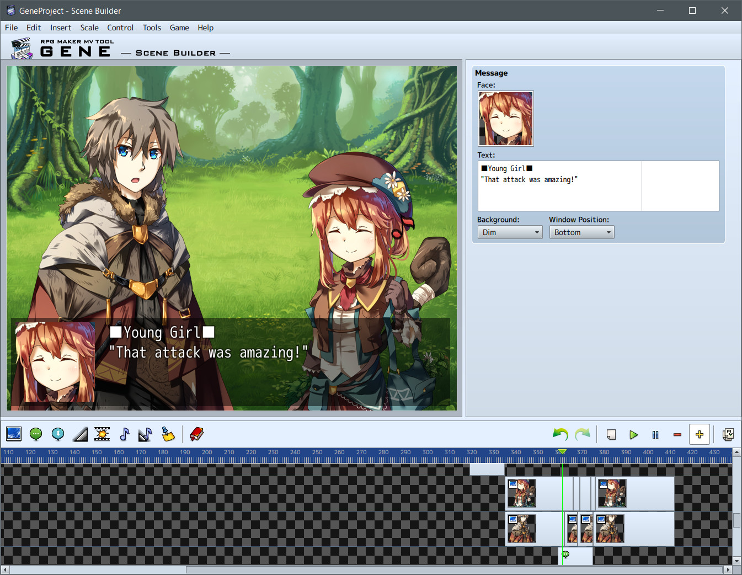This screenshot has height=575, width=742.
Task: Open the Game menu
Action: click(x=179, y=28)
